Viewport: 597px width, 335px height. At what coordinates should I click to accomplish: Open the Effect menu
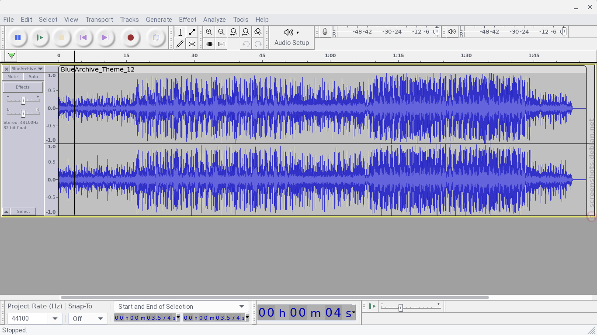tap(187, 20)
